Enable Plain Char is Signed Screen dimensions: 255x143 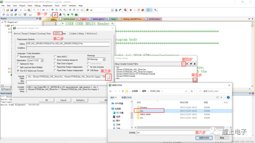tap(55, 64)
